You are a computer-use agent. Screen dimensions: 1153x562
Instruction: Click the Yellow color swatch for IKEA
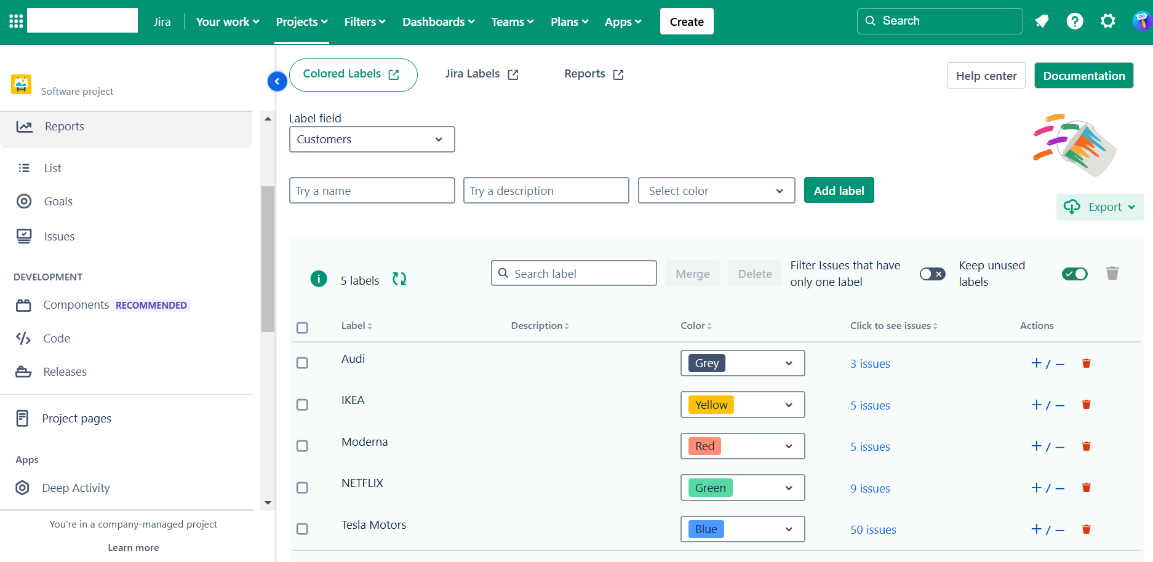[x=711, y=405]
